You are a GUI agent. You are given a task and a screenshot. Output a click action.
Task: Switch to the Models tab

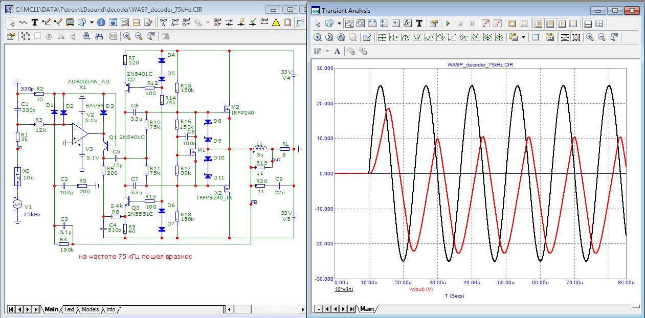coord(90,309)
